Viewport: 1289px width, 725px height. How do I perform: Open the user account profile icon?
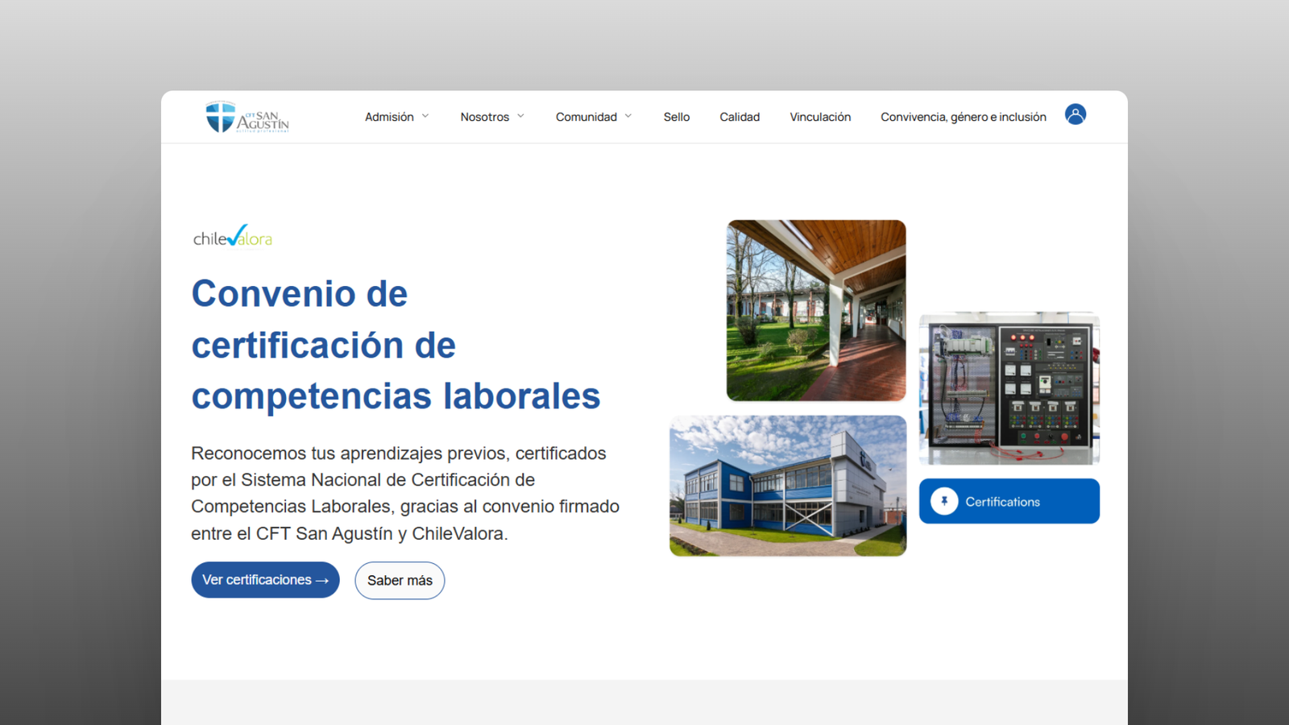tap(1075, 114)
